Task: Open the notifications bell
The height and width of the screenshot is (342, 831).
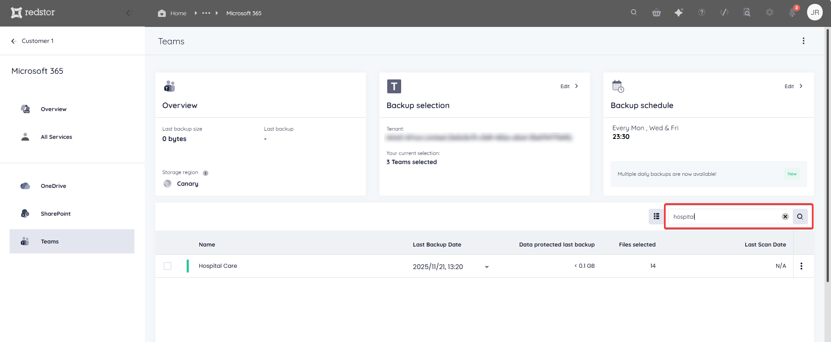Action: click(792, 13)
